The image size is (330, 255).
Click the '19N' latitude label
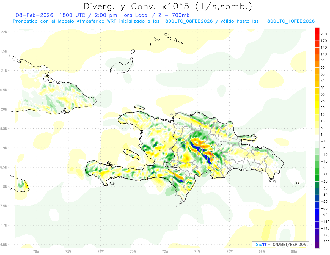click(4, 148)
